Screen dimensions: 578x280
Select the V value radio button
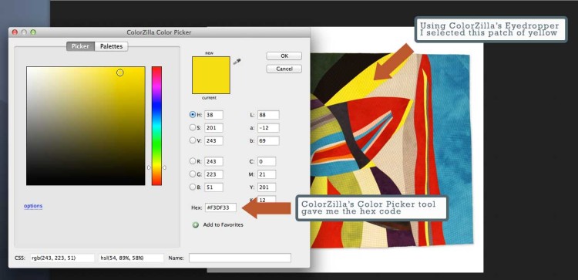[193, 140]
